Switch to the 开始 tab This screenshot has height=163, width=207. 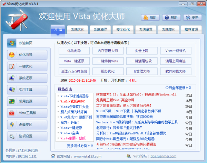[x=58, y=29]
